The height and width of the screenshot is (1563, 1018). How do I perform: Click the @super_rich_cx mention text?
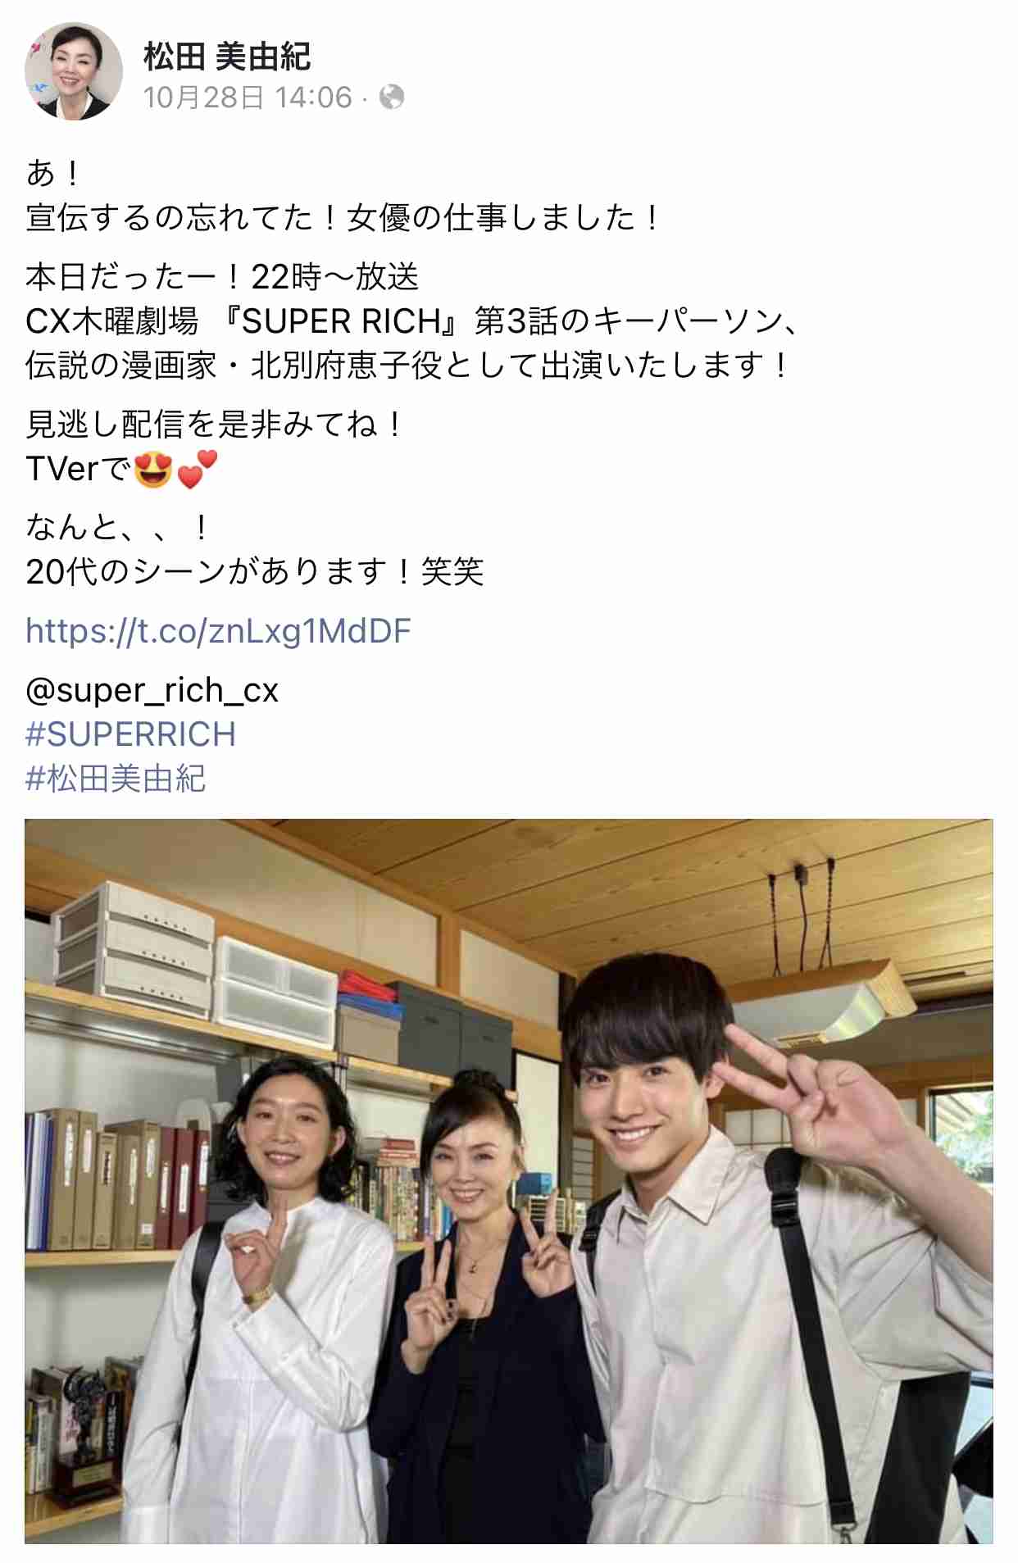pos(152,690)
